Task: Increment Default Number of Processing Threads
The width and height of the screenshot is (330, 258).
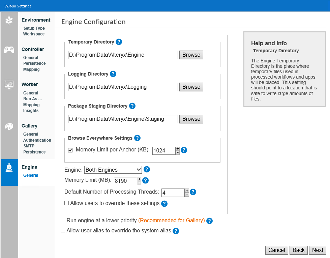Action: [x=186, y=191]
